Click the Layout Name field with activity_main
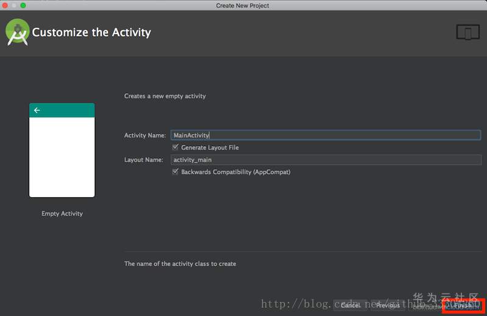This screenshot has height=316, width=487. click(x=326, y=160)
